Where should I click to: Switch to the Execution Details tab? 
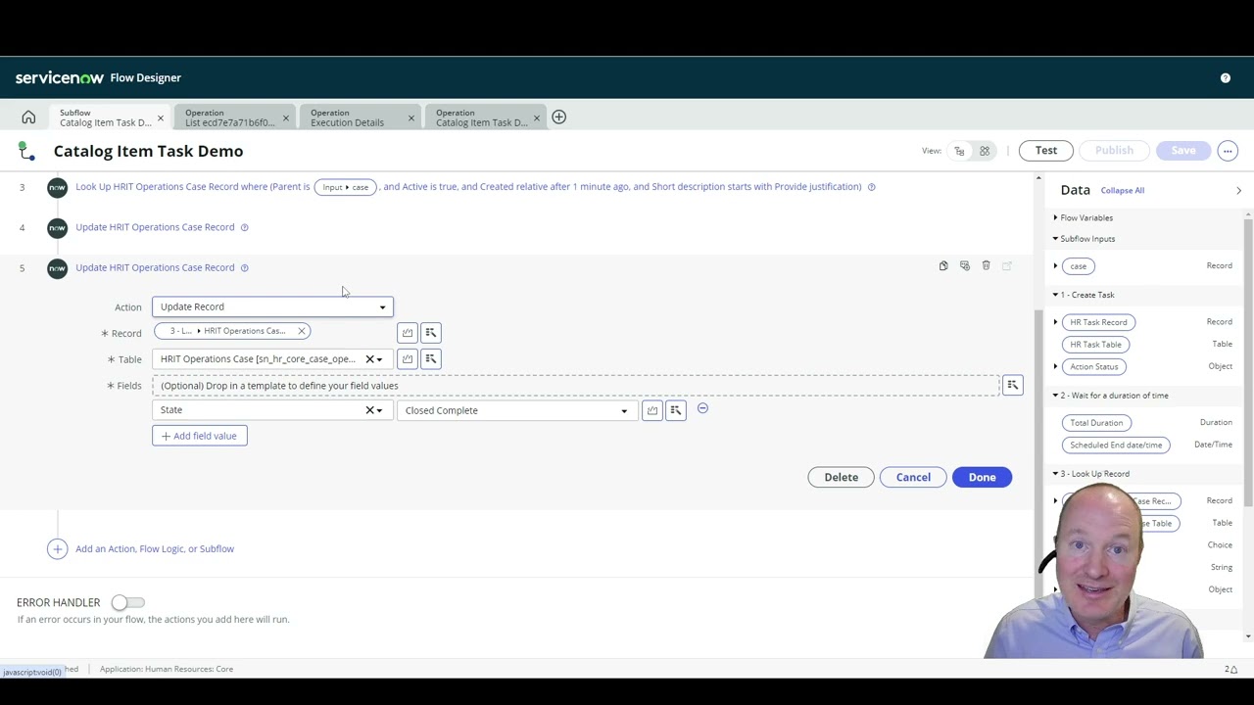click(347, 118)
